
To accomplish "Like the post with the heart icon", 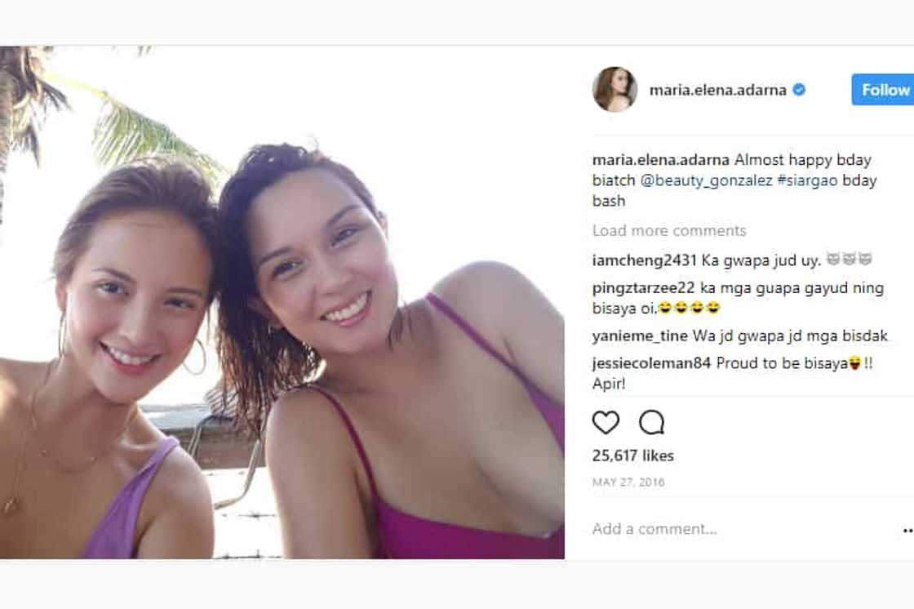I will [606, 422].
